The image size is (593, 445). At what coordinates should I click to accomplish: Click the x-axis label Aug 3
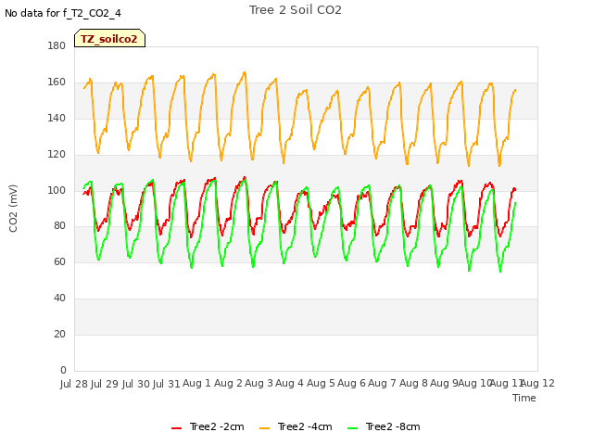point(259,383)
